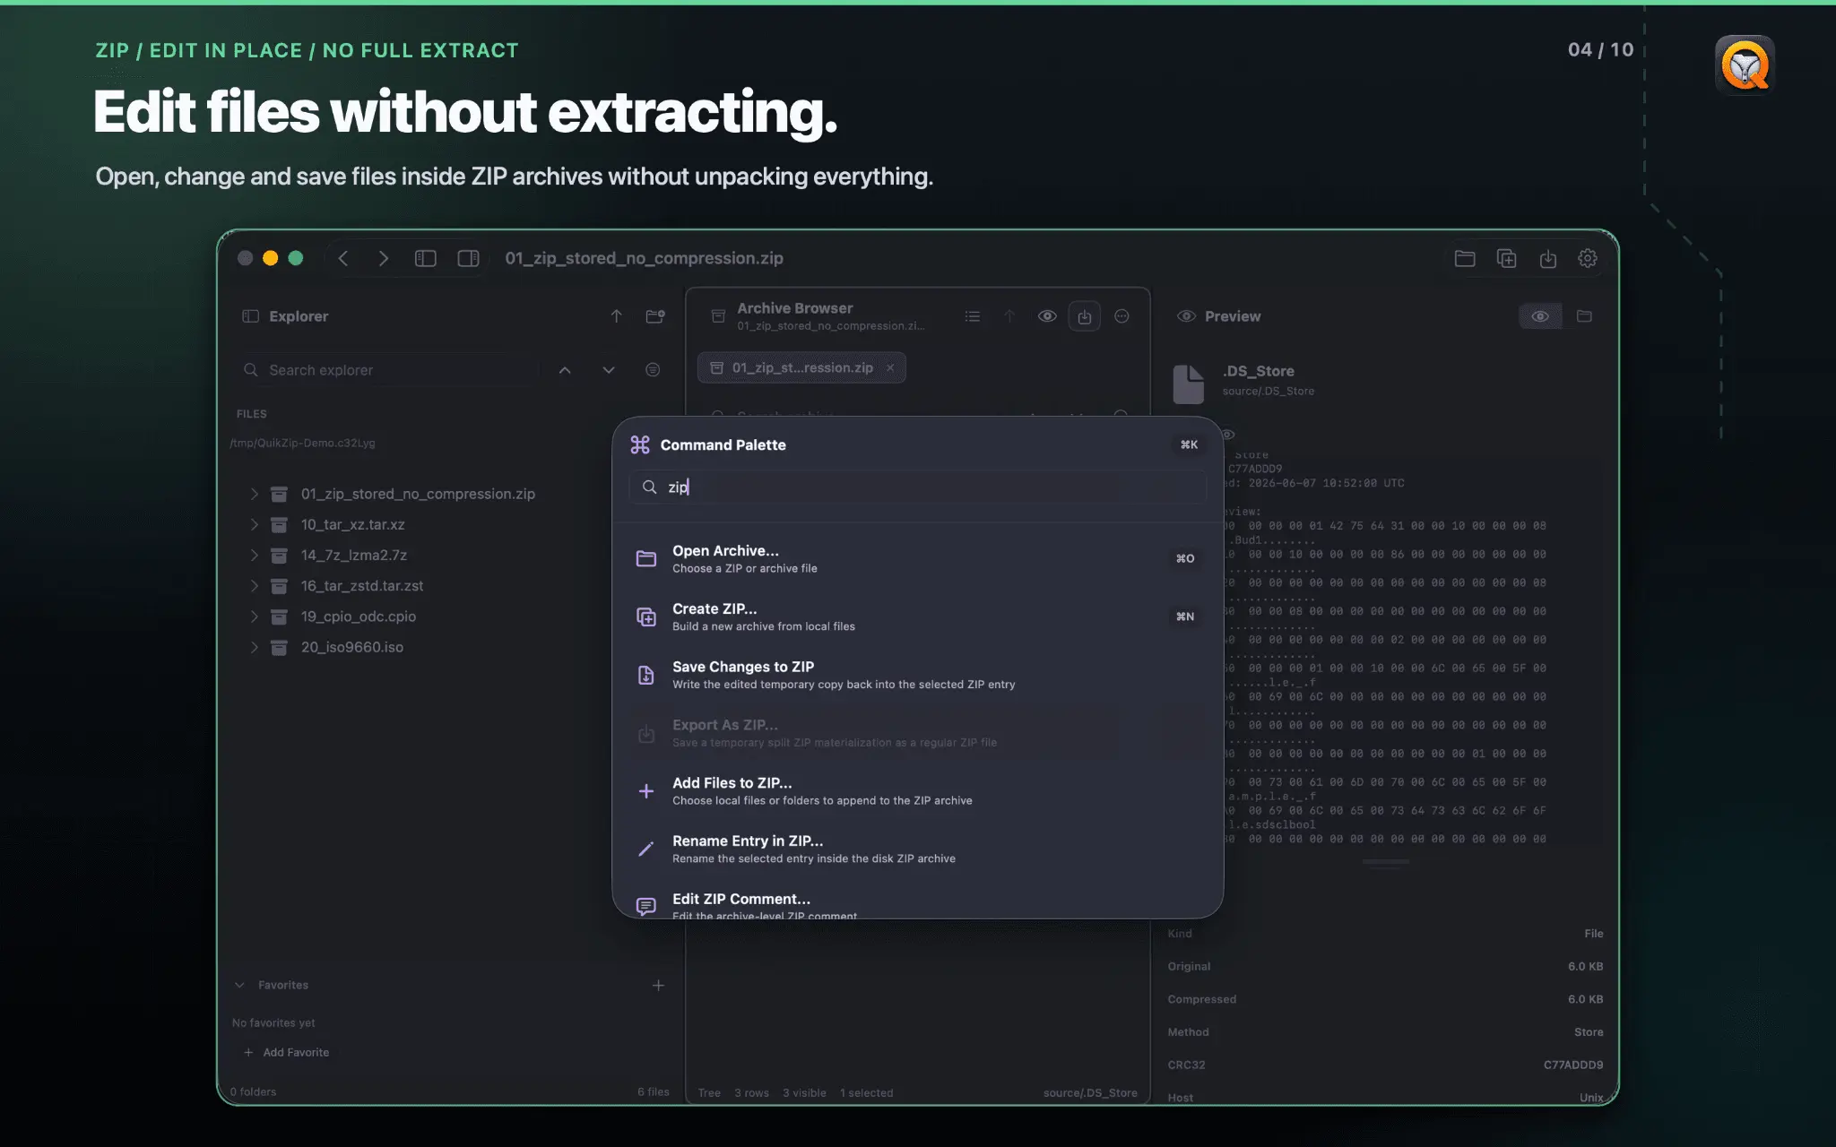Close the 01_zip_st...ression.zip tab
Image resolution: width=1836 pixels, height=1147 pixels.
click(890, 367)
